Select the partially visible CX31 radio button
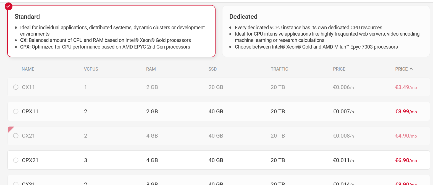 tap(16, 184)
